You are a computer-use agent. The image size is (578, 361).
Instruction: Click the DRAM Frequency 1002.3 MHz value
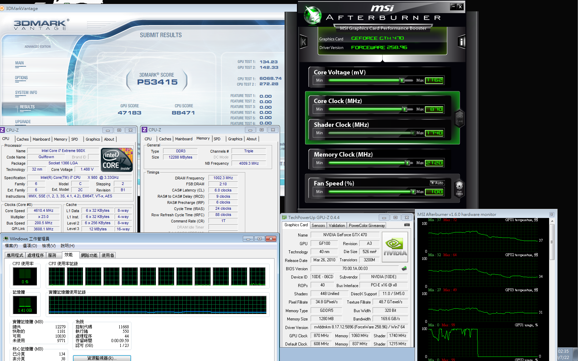point(223,178)
